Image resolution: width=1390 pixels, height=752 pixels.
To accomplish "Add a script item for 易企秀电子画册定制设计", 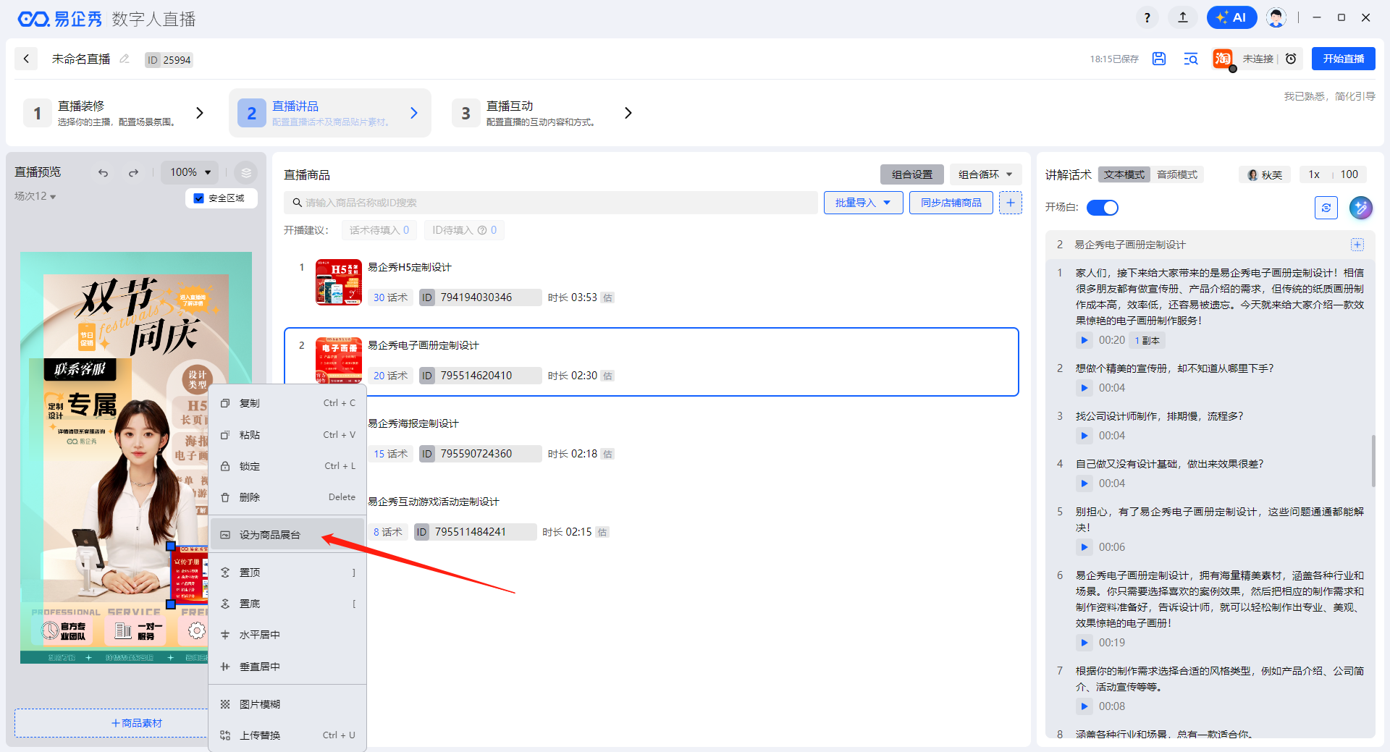I will click(x=1357, y=245).
